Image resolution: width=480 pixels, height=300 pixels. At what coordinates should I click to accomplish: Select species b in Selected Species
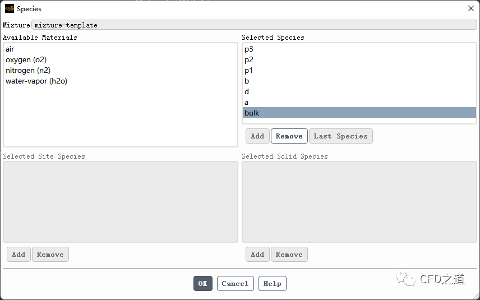click(247, 81)
